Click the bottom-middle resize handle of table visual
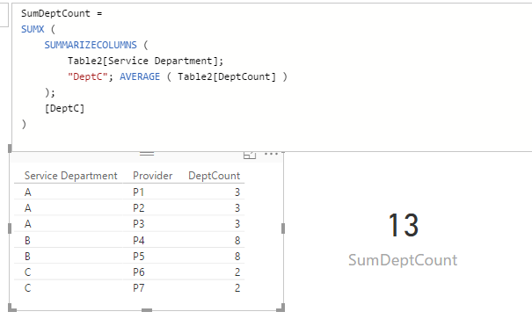The height and width of the screenshot is (319, 532). point(147,310)
